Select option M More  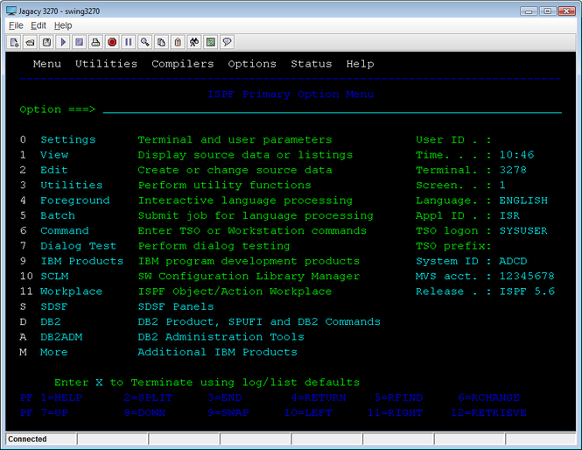(54, 352)
